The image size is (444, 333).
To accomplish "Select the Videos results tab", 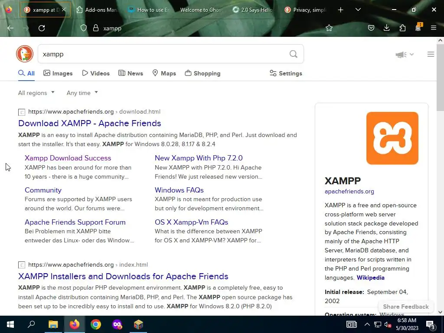I will 96,73.
